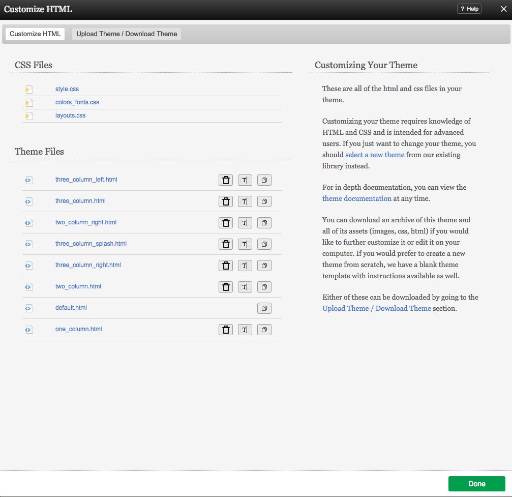The image size is (512, 497).
Task: Duplicate one_column.html with copy icon
Action: (264, 330)
